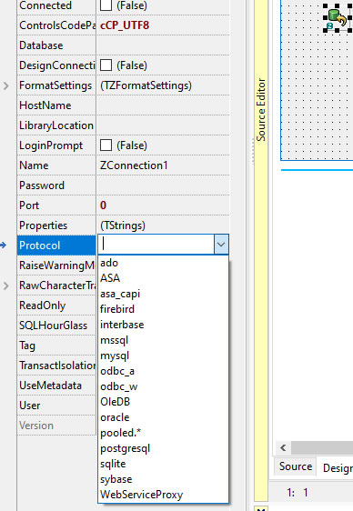Click the Port value 0
353x511 pixels.
[x=103, y=205]
